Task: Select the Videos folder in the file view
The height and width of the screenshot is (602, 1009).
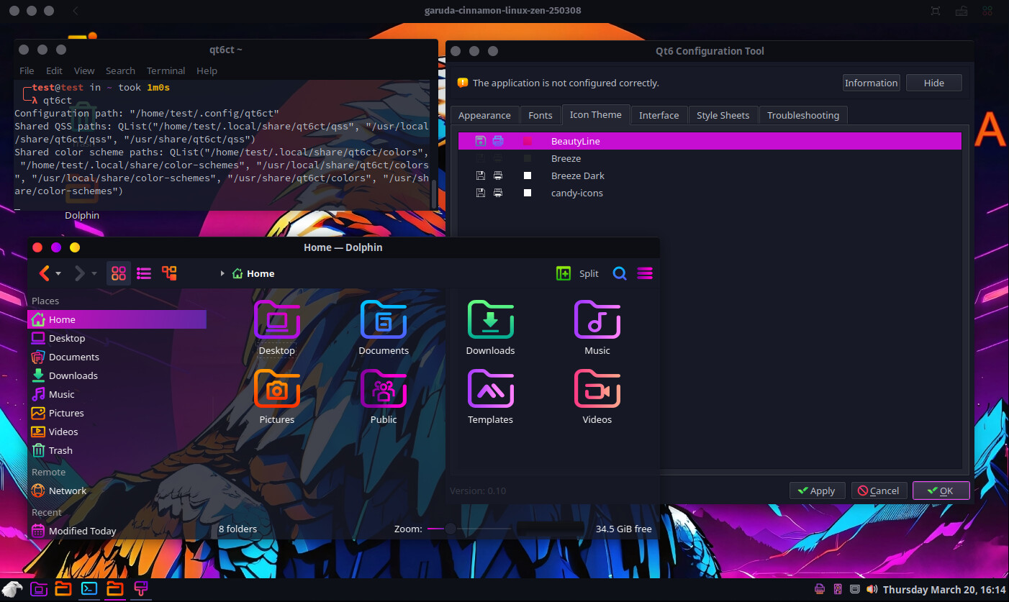Action: pyautogui.click(x=597, y=396)
